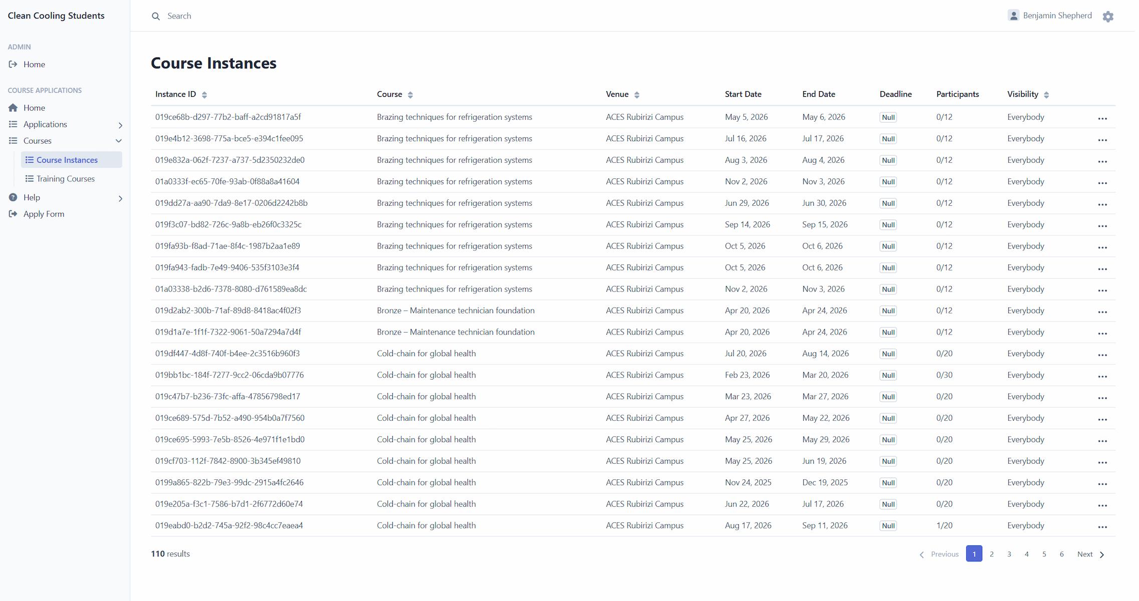The height and width of the screenshot is (601, 1139).
Task: Open actions menu for instance 019bb1bc-184f-7277-9cc2-06cda9b07776
Action: tap(1102, 376)
